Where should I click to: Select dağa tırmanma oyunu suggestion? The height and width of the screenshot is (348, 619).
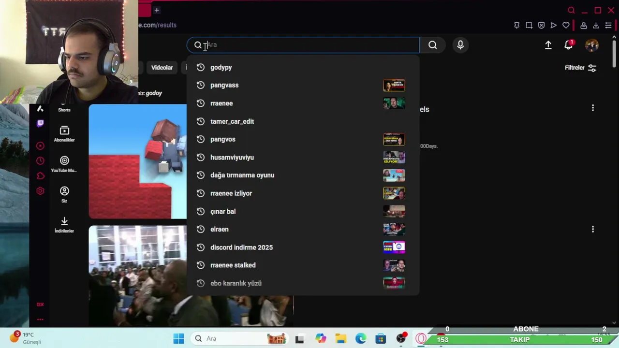tap(303, 175)
